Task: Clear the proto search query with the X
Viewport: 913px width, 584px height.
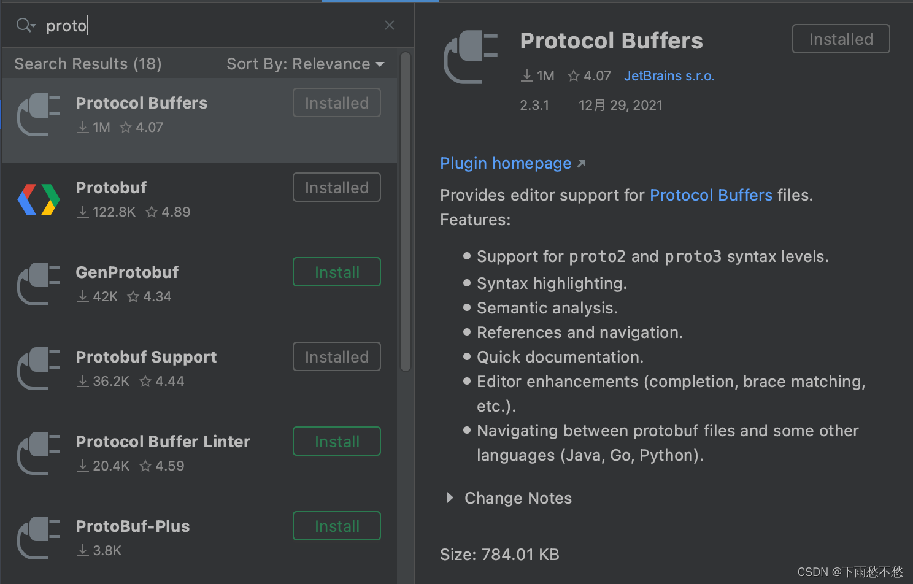Action: (390, 25)
